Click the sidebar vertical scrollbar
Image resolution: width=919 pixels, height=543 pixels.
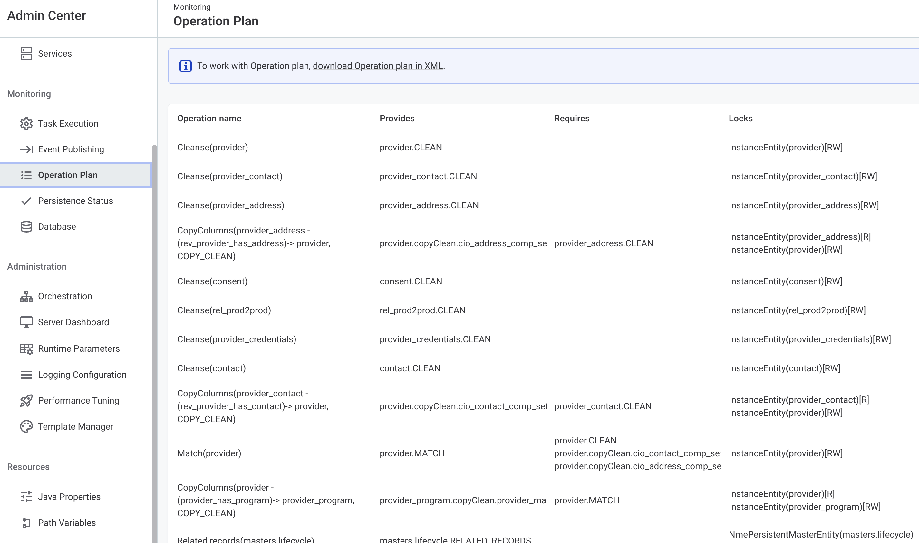[x=154, y=329]
